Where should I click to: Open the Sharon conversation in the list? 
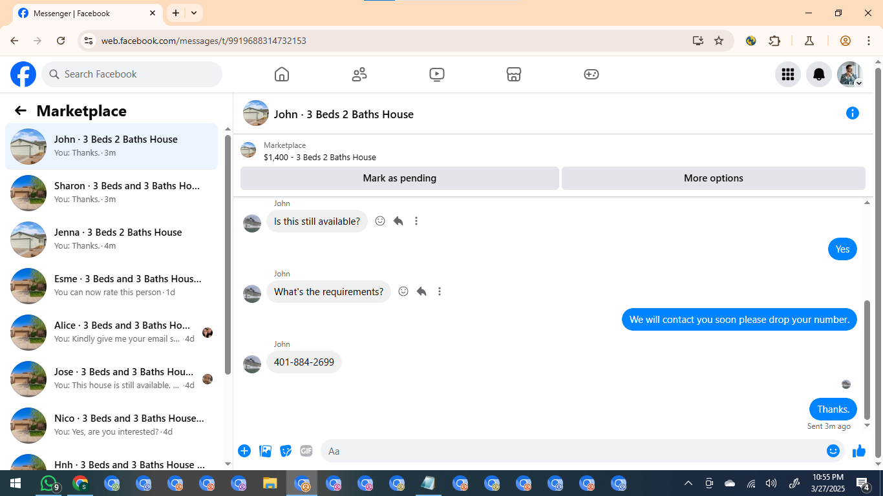point(112,193)
